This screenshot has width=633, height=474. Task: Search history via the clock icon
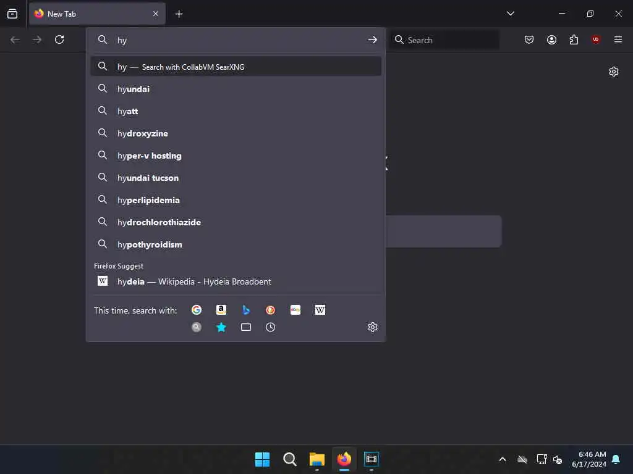coord(271,327)
